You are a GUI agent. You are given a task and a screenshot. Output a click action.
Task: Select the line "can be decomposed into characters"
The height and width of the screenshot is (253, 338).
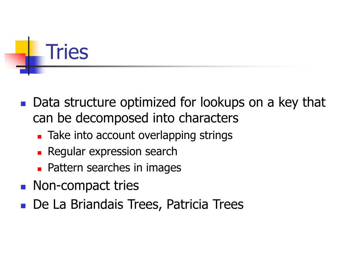pos(136,118)
